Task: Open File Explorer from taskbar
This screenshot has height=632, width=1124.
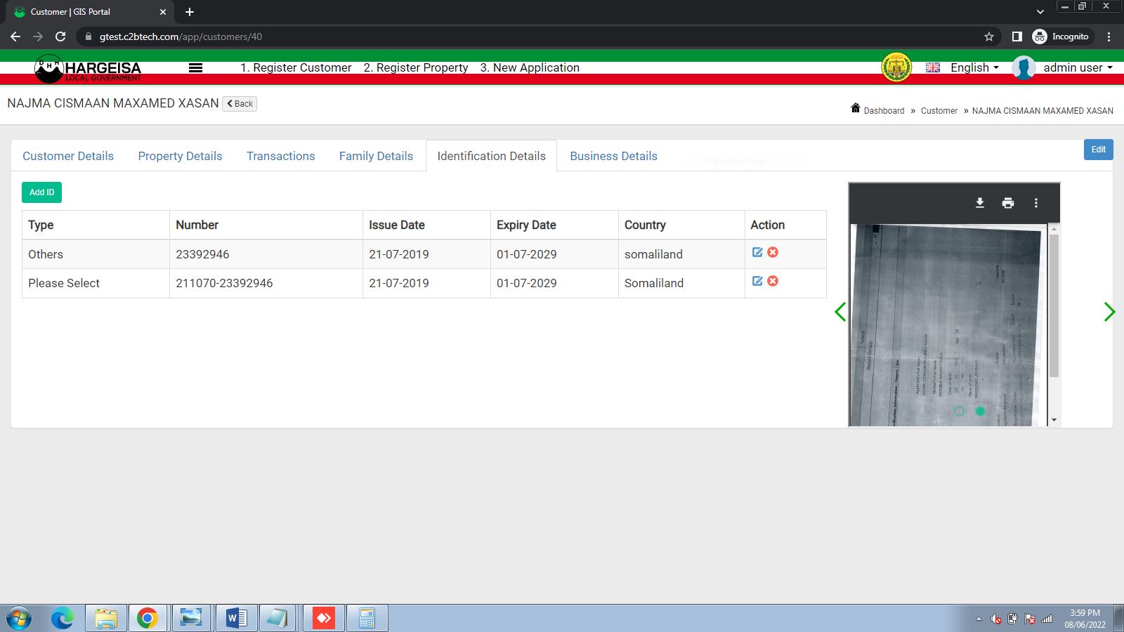Action: pos(106,619)
